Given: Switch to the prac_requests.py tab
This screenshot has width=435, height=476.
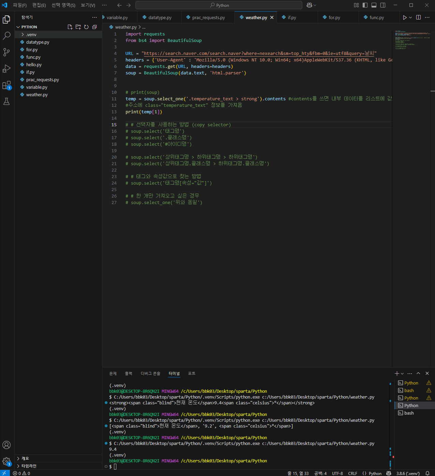Looking at the screenshot, I should tap(208, 17).
